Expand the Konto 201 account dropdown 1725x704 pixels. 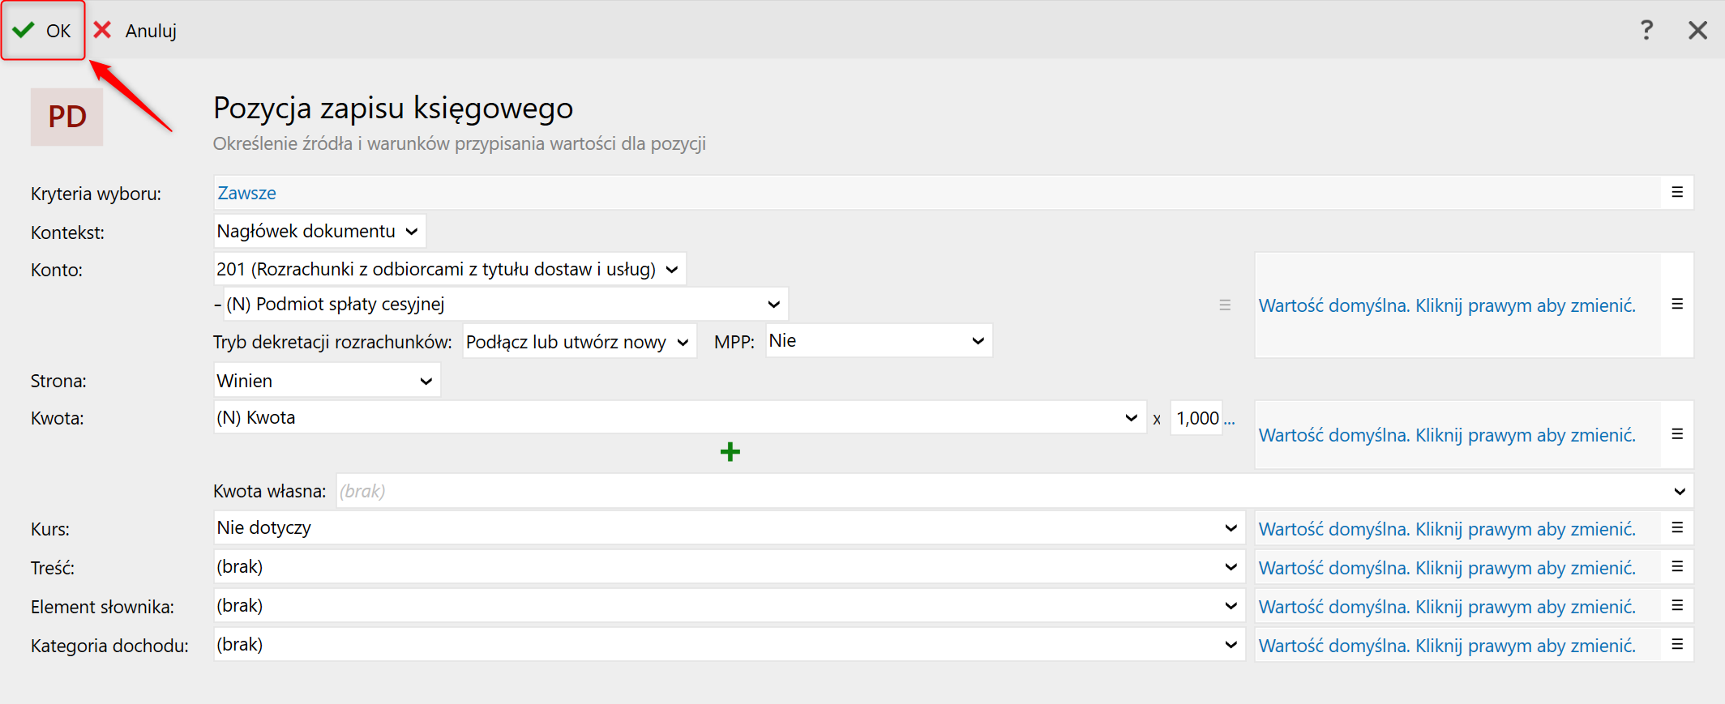(x=449, y=270)
